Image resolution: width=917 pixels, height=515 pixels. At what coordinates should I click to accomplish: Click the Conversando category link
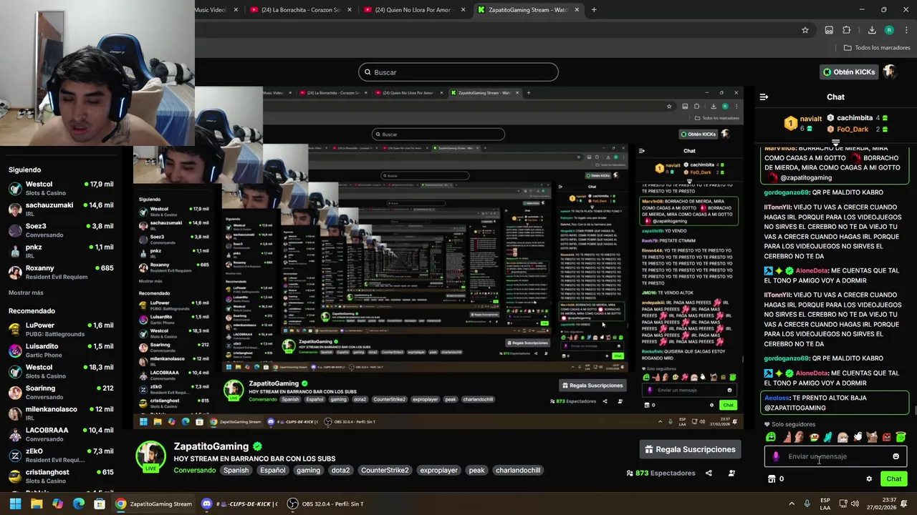point(195,470)
